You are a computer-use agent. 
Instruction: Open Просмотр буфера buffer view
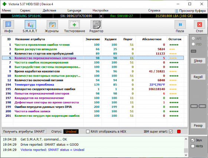point(190,11)
